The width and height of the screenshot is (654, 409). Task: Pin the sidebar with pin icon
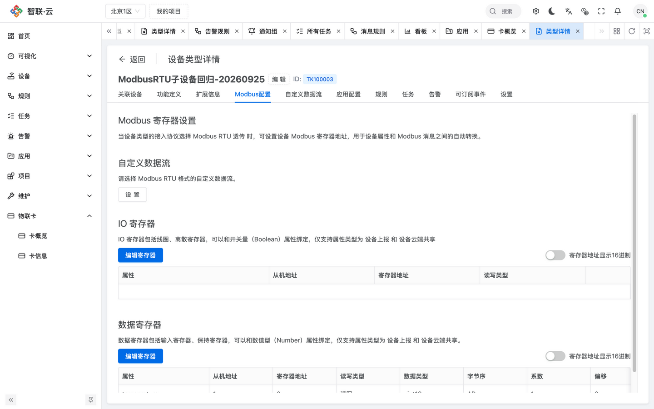pos(91,400)
